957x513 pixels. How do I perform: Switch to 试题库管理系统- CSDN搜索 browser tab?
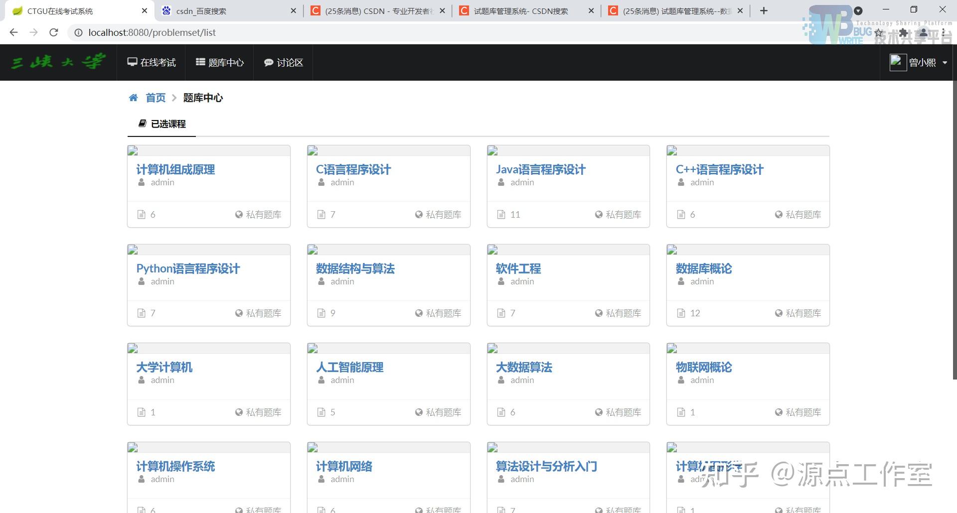(526, 11)
